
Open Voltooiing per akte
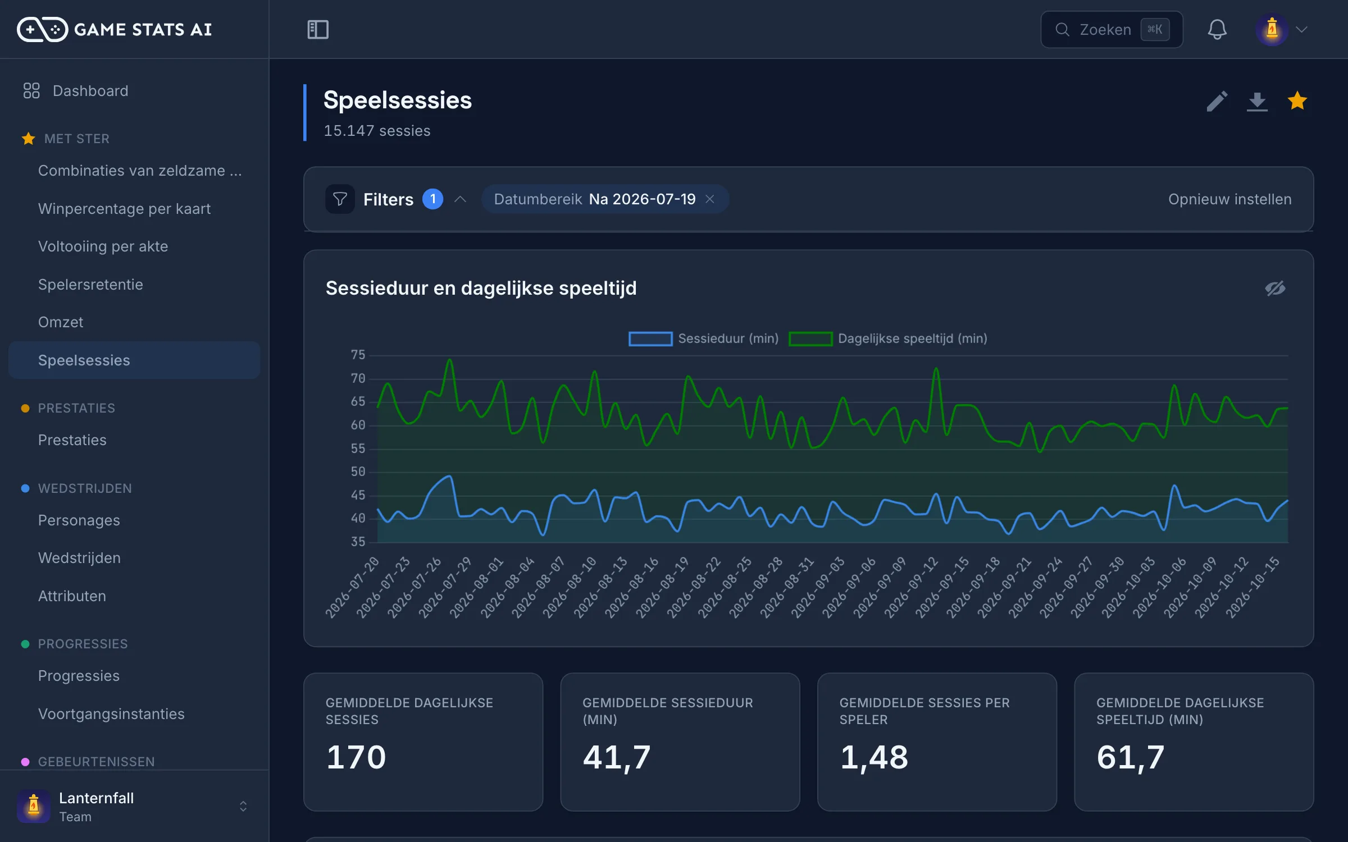click(134, 246)
